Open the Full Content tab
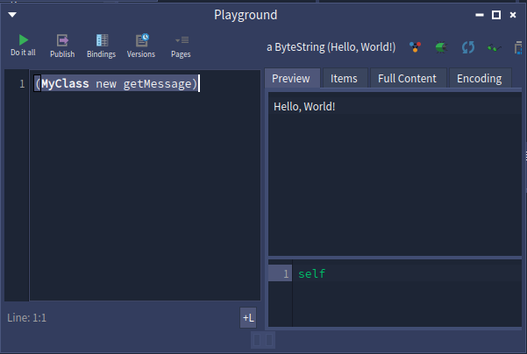The image size is (527, 354). 407,78
